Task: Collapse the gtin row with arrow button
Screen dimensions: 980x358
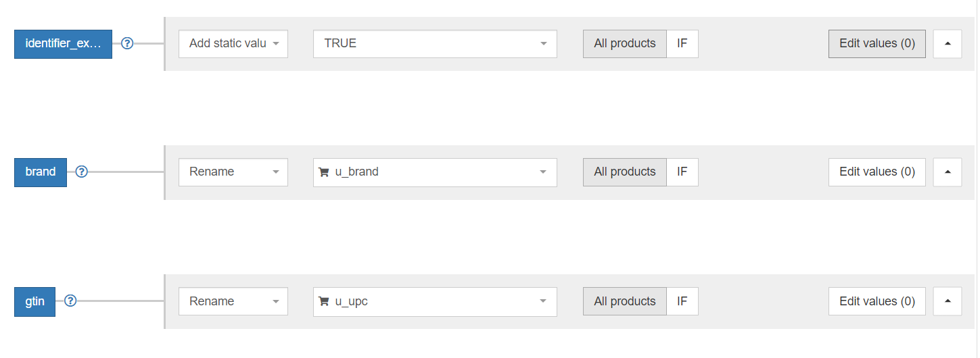Action: point(947,301)
